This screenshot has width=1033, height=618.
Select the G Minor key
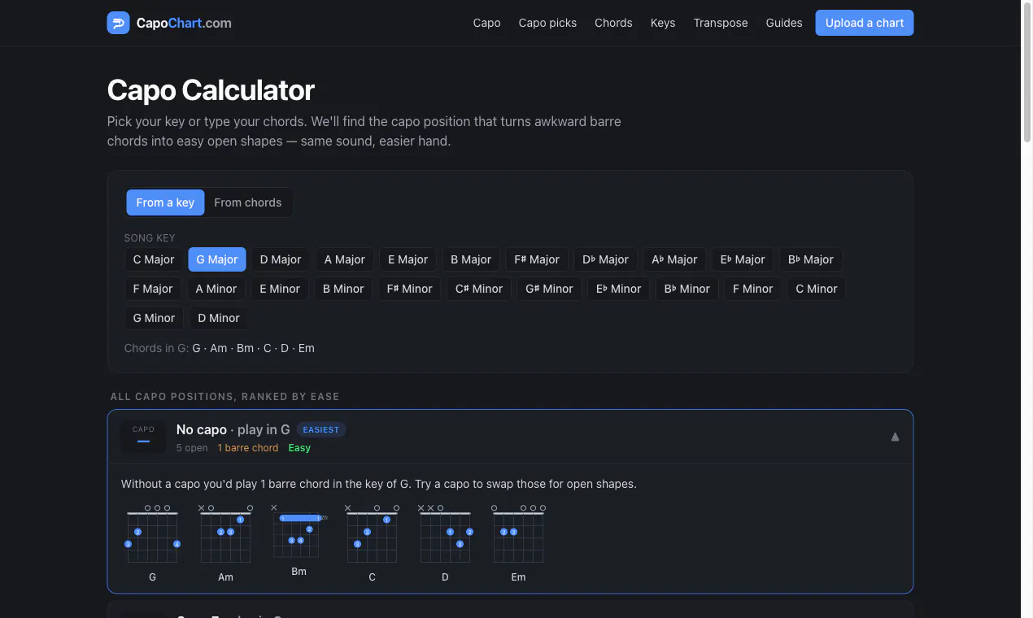tap(155, 318)
